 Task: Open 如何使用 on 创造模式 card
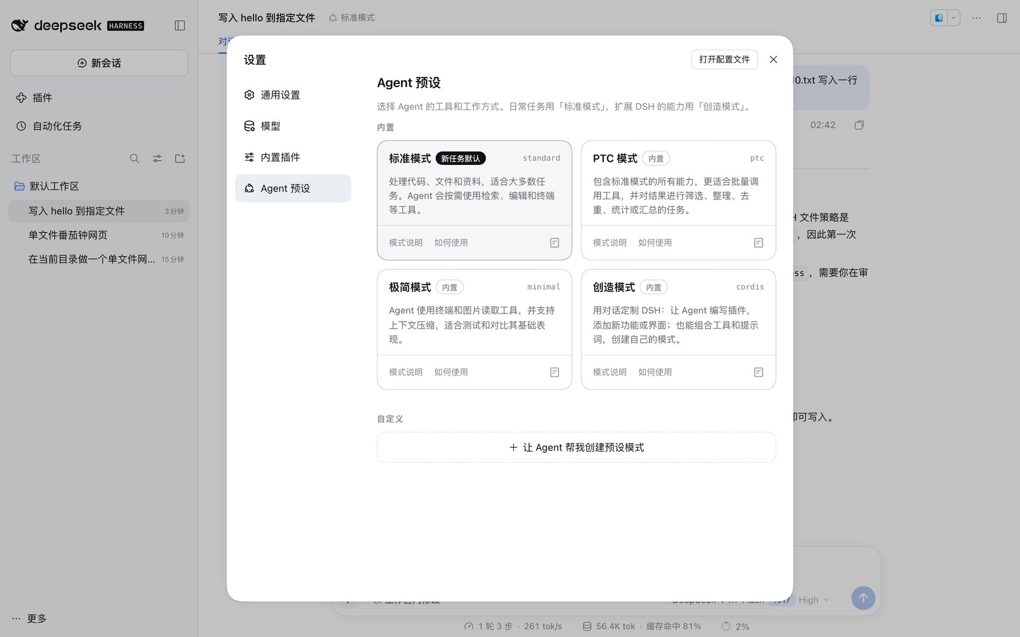(x=655, y=372)
